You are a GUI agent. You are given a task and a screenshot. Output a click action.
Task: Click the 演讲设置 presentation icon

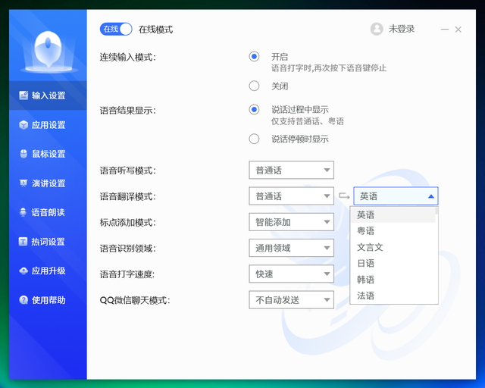[23, 183]
